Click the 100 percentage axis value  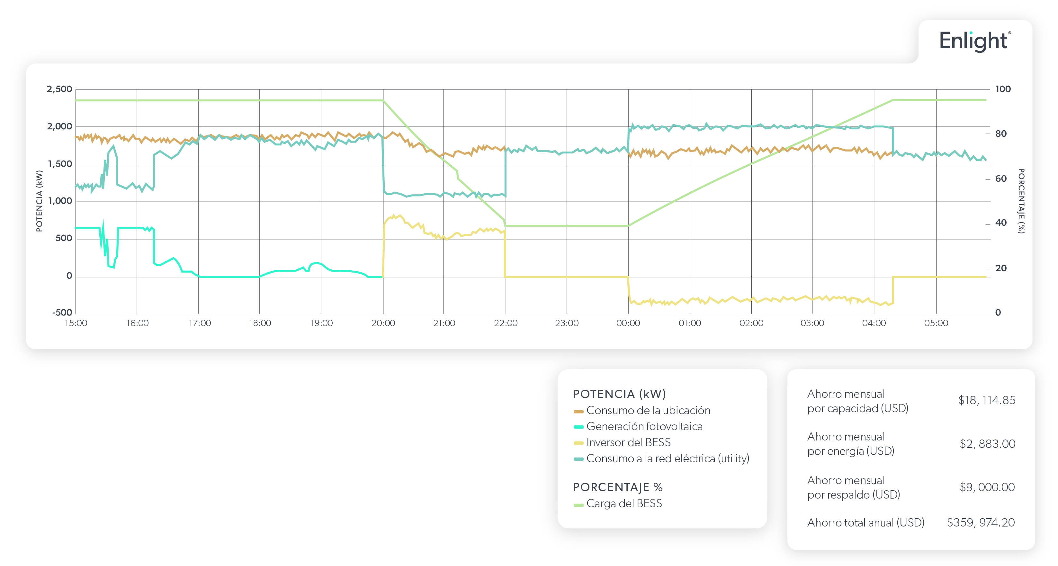click(x=1003, y=89)
